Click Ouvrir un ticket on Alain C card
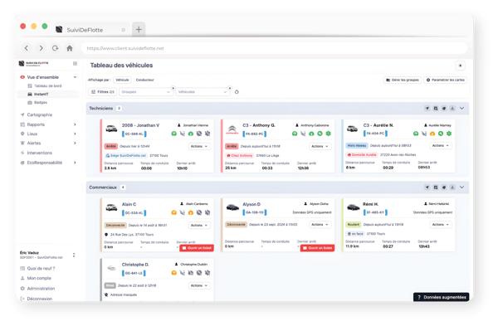498x326 pixels. 197,248
